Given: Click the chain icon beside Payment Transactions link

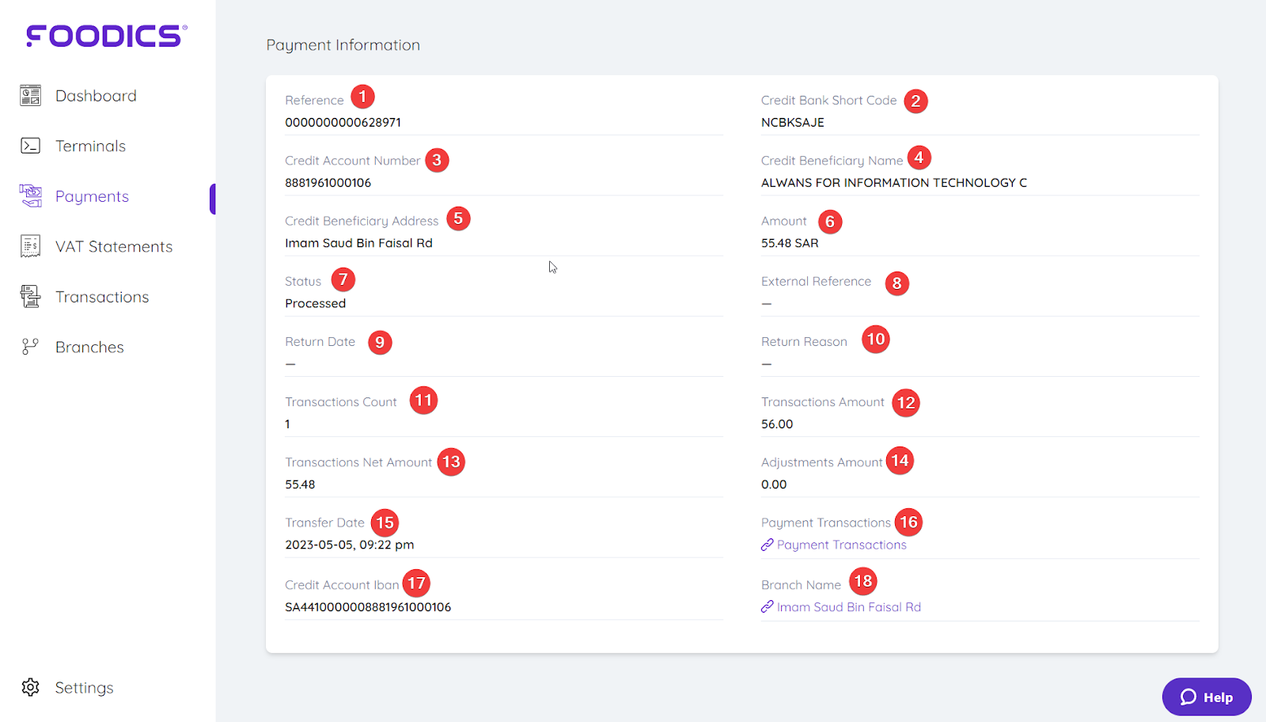Looking at the screenshot, I should [767, 545].
